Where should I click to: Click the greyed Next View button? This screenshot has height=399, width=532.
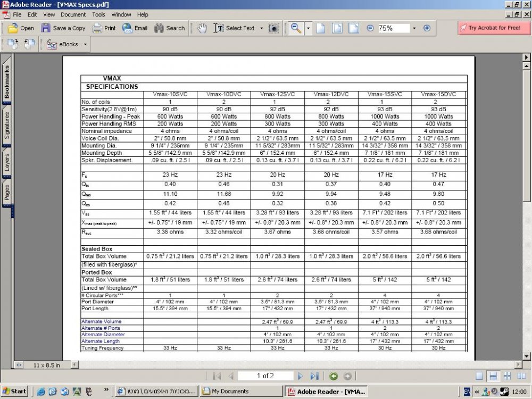click(347, 376)
